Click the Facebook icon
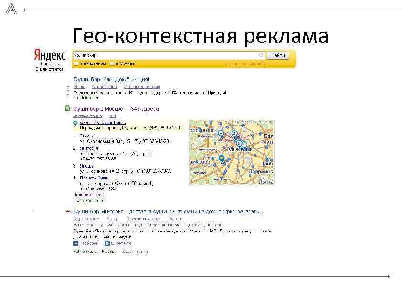 coord(75,243)
